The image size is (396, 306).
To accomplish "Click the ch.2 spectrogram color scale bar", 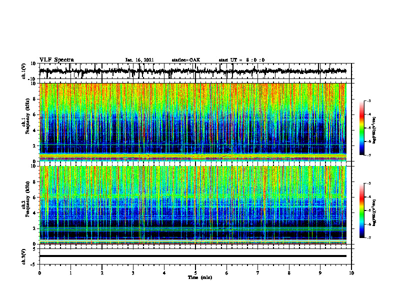I will click(362, 210).
